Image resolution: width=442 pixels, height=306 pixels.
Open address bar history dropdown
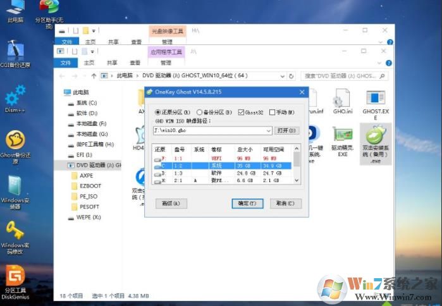(282, 76)
